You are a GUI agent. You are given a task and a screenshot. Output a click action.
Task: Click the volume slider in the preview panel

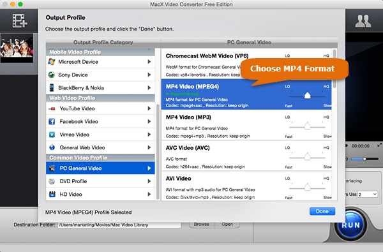(364, 159)
